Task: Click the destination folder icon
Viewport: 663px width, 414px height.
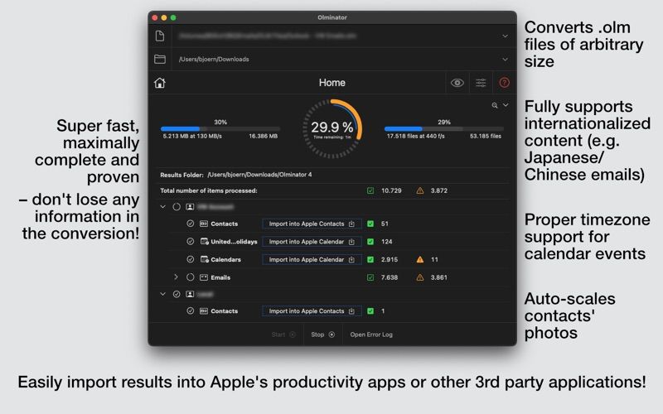Action: coord(160,59)
